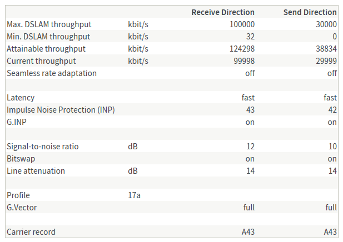Select the Max. DSLAM throughput row label
343x242 pixels.
[49, 24]
